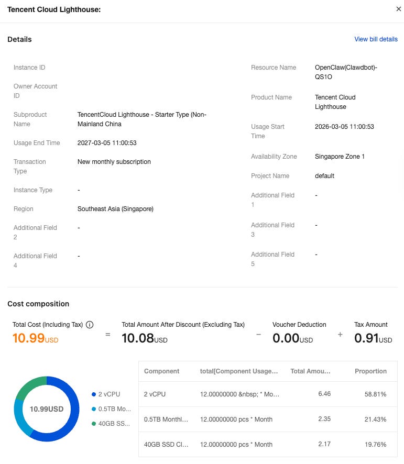Click the Owner Account ID label
Screen dimensions: 404x464
pyautogui.click(x=35, y=91)
